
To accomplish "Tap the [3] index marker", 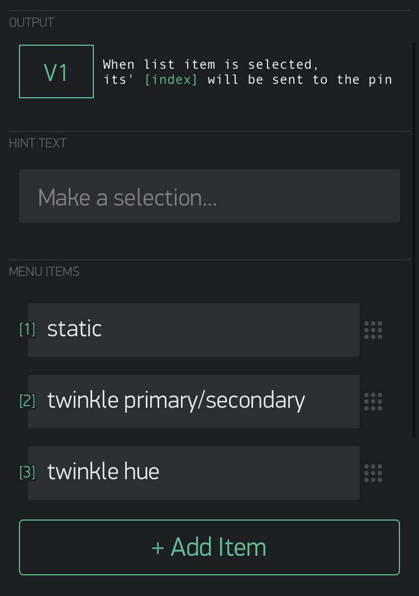I will pos(27,473).
